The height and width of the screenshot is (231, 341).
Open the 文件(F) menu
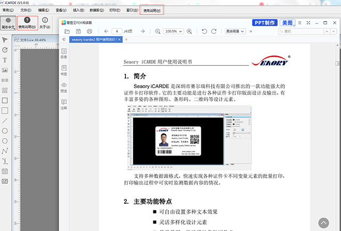(x=26, y=10)
